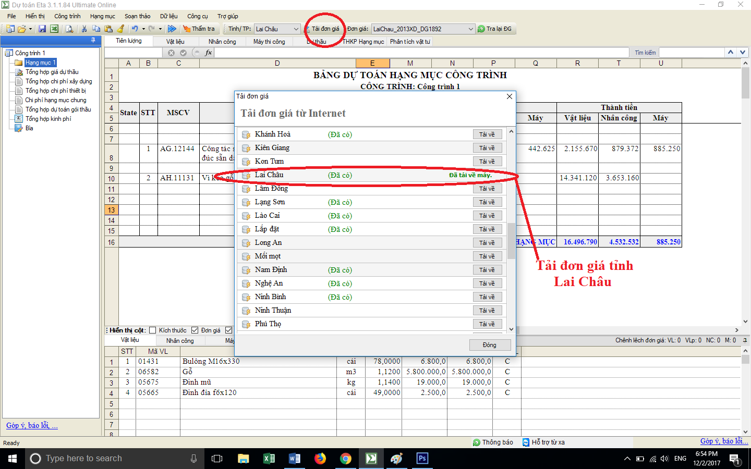Open Photoshop from the Windows taskbar
The width and height of the screenshot is (751, 469).
click(x=422, y=459)
